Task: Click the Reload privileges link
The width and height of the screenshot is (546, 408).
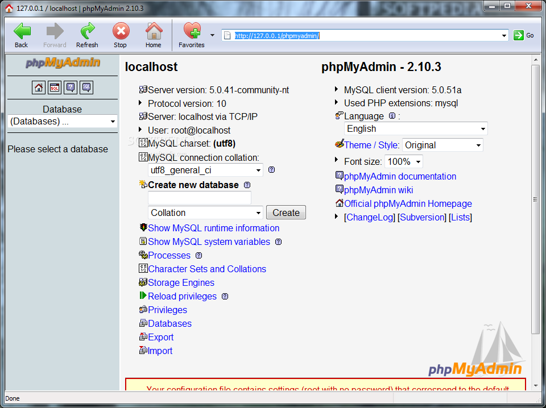Action: point(182,297)
